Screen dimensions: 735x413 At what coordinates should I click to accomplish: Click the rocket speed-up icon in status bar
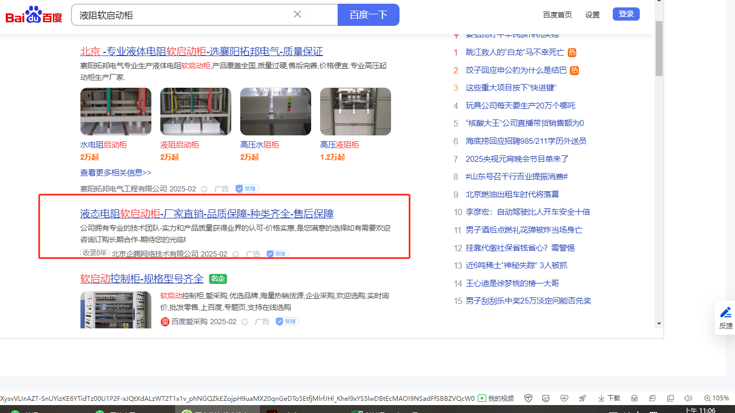[583, 398]
